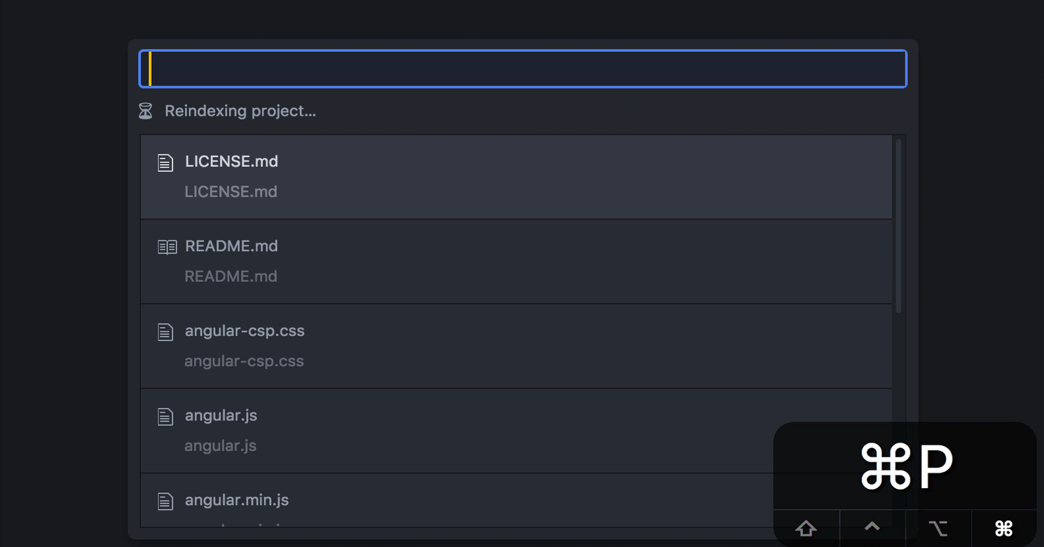Open README.md from results list
Screen dimensions: 1044x547
pos(516,262)
